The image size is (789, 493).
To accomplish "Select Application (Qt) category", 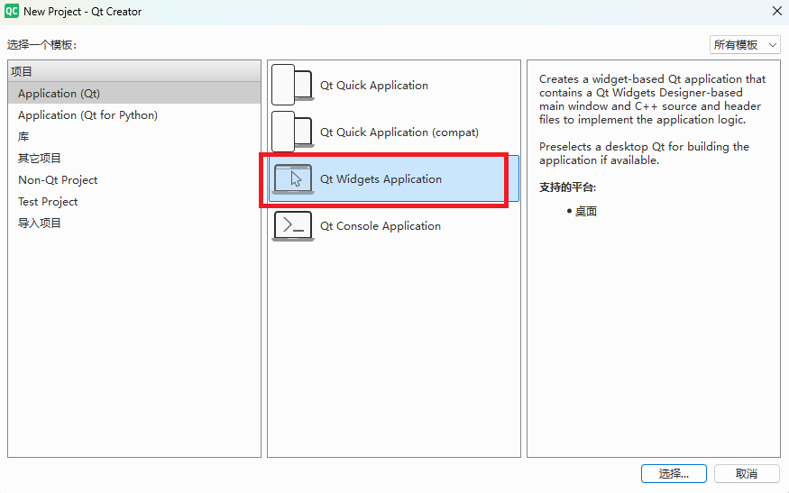I will point(134,93).
